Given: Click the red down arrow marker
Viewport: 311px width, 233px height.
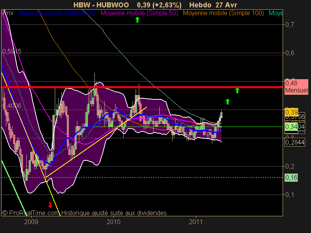Looking at the screenshot, I should tap(50, 205).
